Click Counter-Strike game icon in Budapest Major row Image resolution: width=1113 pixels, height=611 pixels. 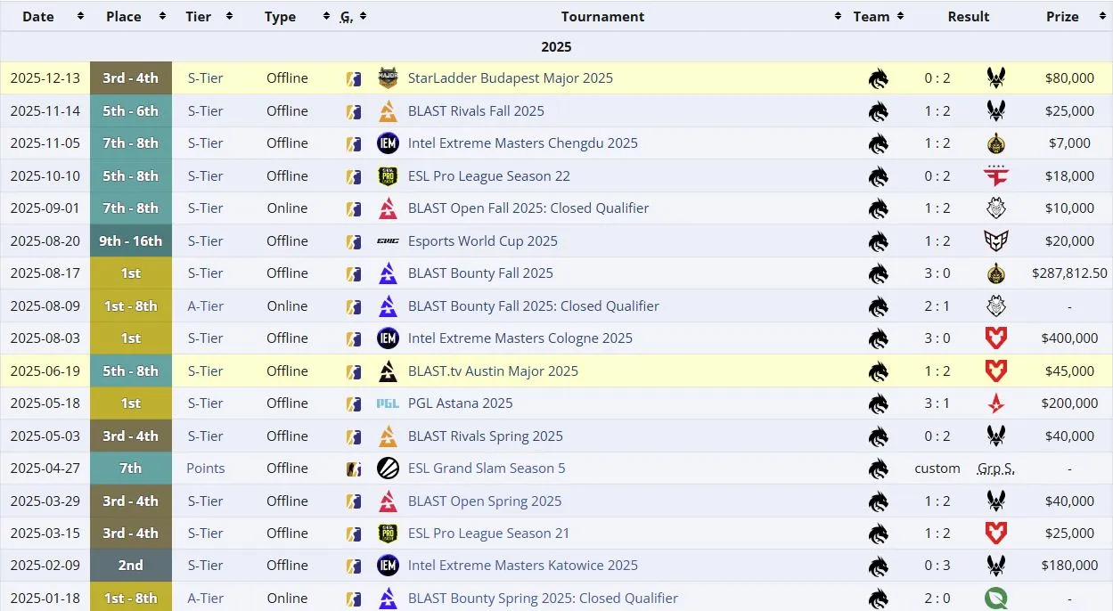(x=354, y=78)
